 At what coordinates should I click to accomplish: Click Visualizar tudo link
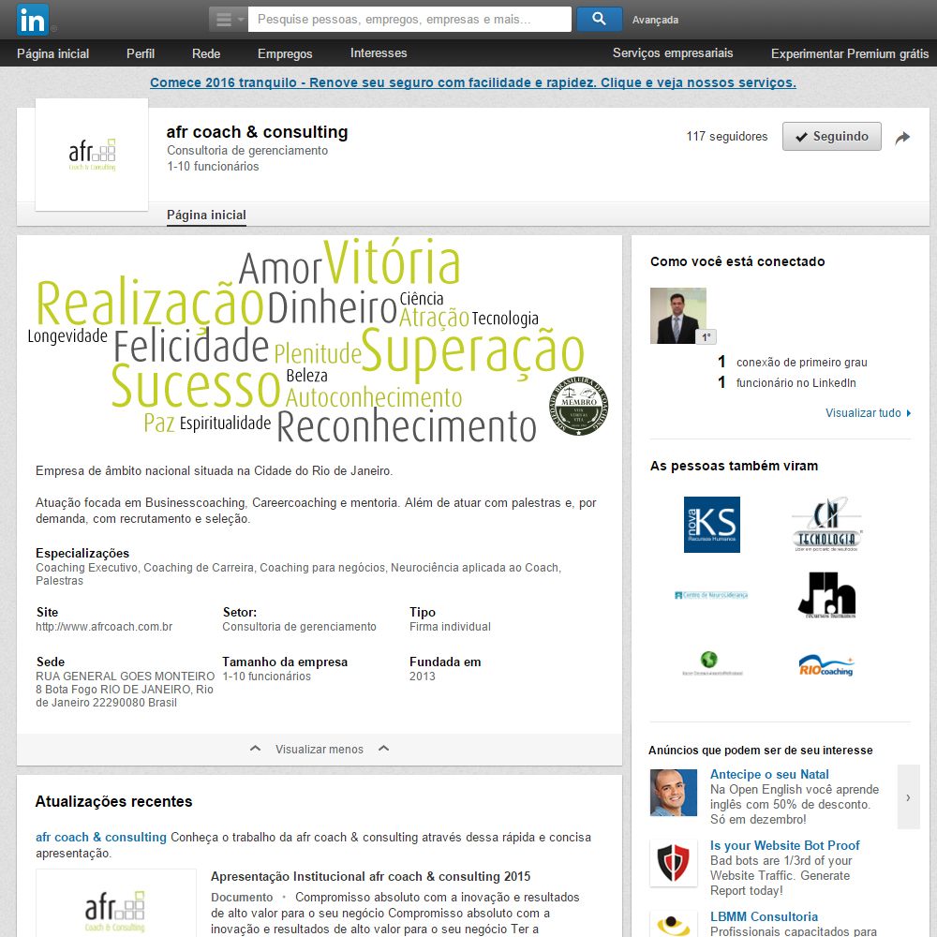[868, 413]
